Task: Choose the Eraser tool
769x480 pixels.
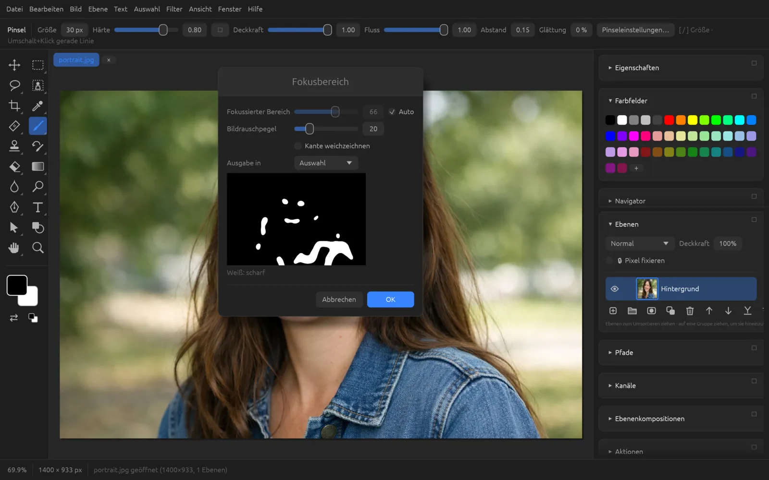Action: point(14,167)
